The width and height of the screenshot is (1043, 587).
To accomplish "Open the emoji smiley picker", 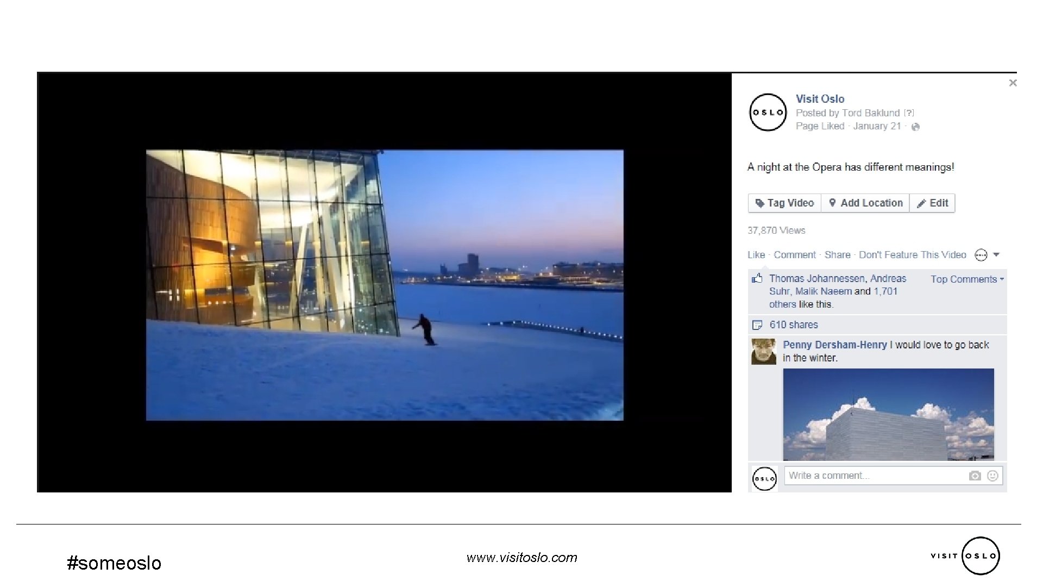I will click(x=992, y=476).
